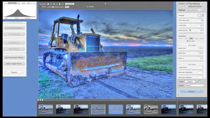
Task: Click the Fit to screen button
Action: point(70,4)
